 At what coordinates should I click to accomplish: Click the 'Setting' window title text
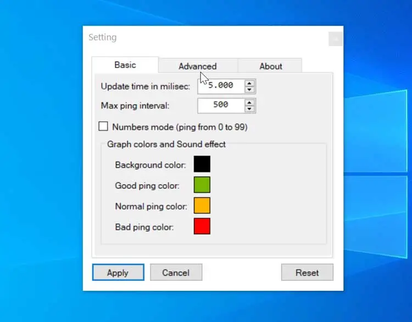pos(103,37)
